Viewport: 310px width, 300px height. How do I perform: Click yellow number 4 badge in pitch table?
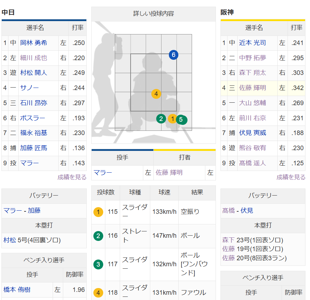point(98,293)
